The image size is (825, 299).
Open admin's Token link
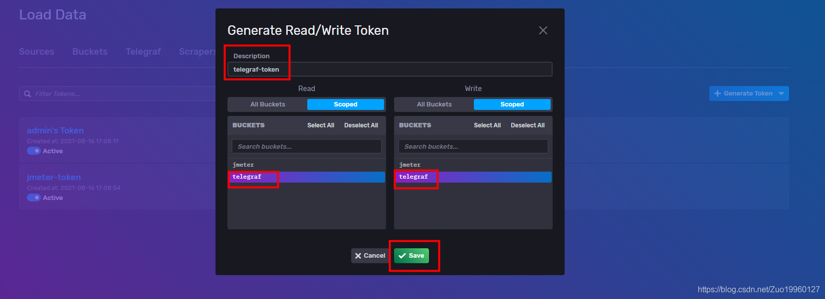(55, 130)
